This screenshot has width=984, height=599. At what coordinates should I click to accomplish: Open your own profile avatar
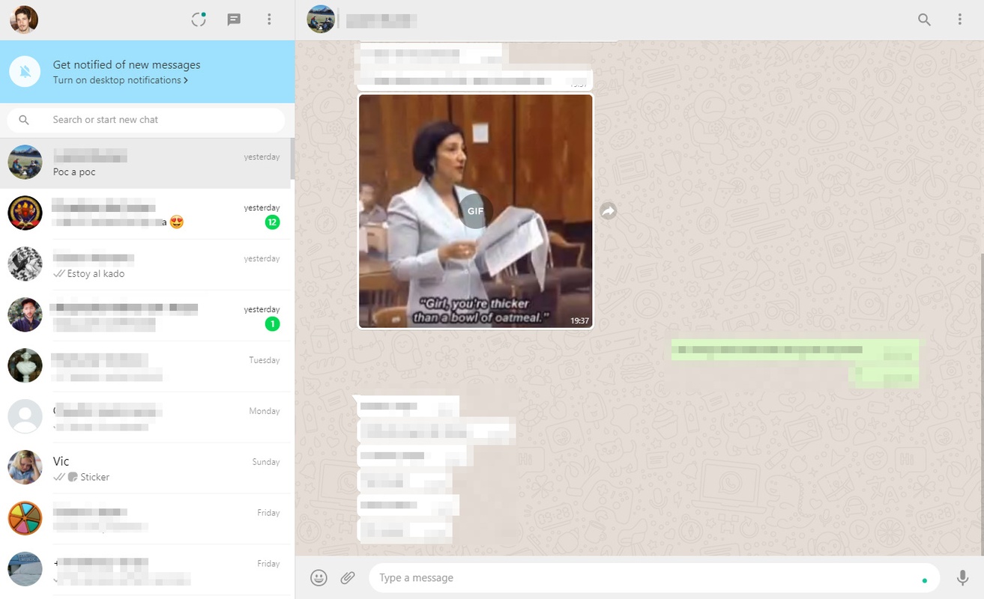tap(24, 19)
